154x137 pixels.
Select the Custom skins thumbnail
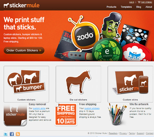click(x=130, y=84)
